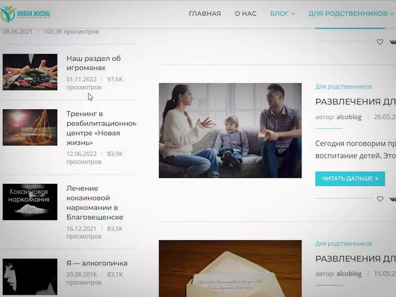Click the 83,1K view count
396x297 pixels.
tap(115, 274)
